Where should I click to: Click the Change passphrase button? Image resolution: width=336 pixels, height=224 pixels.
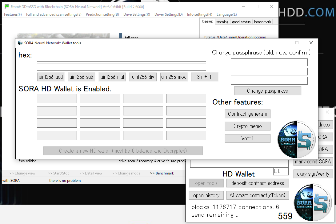pyautogui.click(x=268, y=91)
